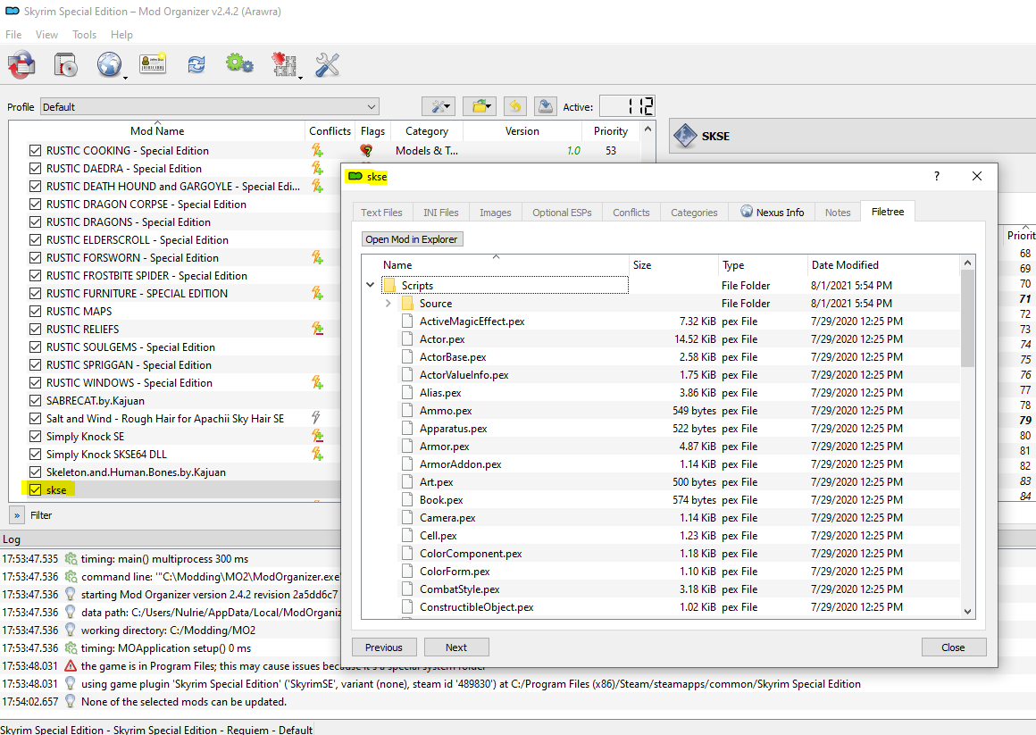Image resolution: width=1036 pixels, height=735 pixels.
Task: Switch to the INI Files tab
Action: tap(440, 213)
